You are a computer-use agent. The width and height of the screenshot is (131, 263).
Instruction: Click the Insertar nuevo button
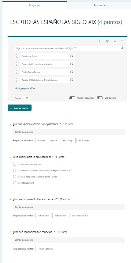20,108
